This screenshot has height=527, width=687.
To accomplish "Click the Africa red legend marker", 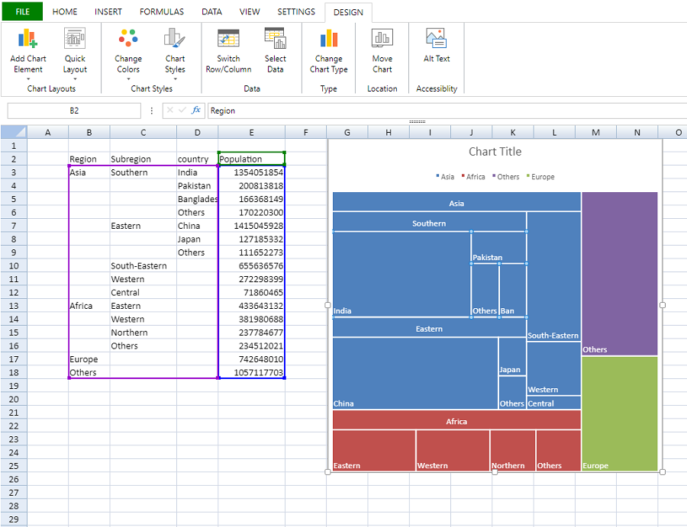I will click(463, 176).
